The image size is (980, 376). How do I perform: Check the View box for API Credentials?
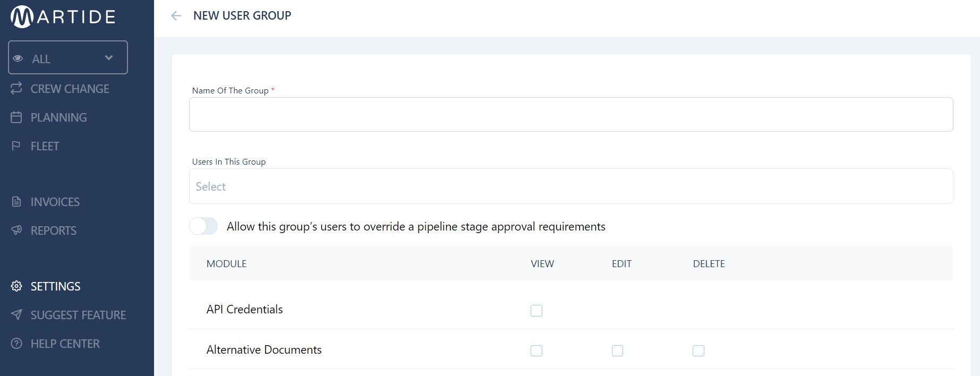(536, 311)
